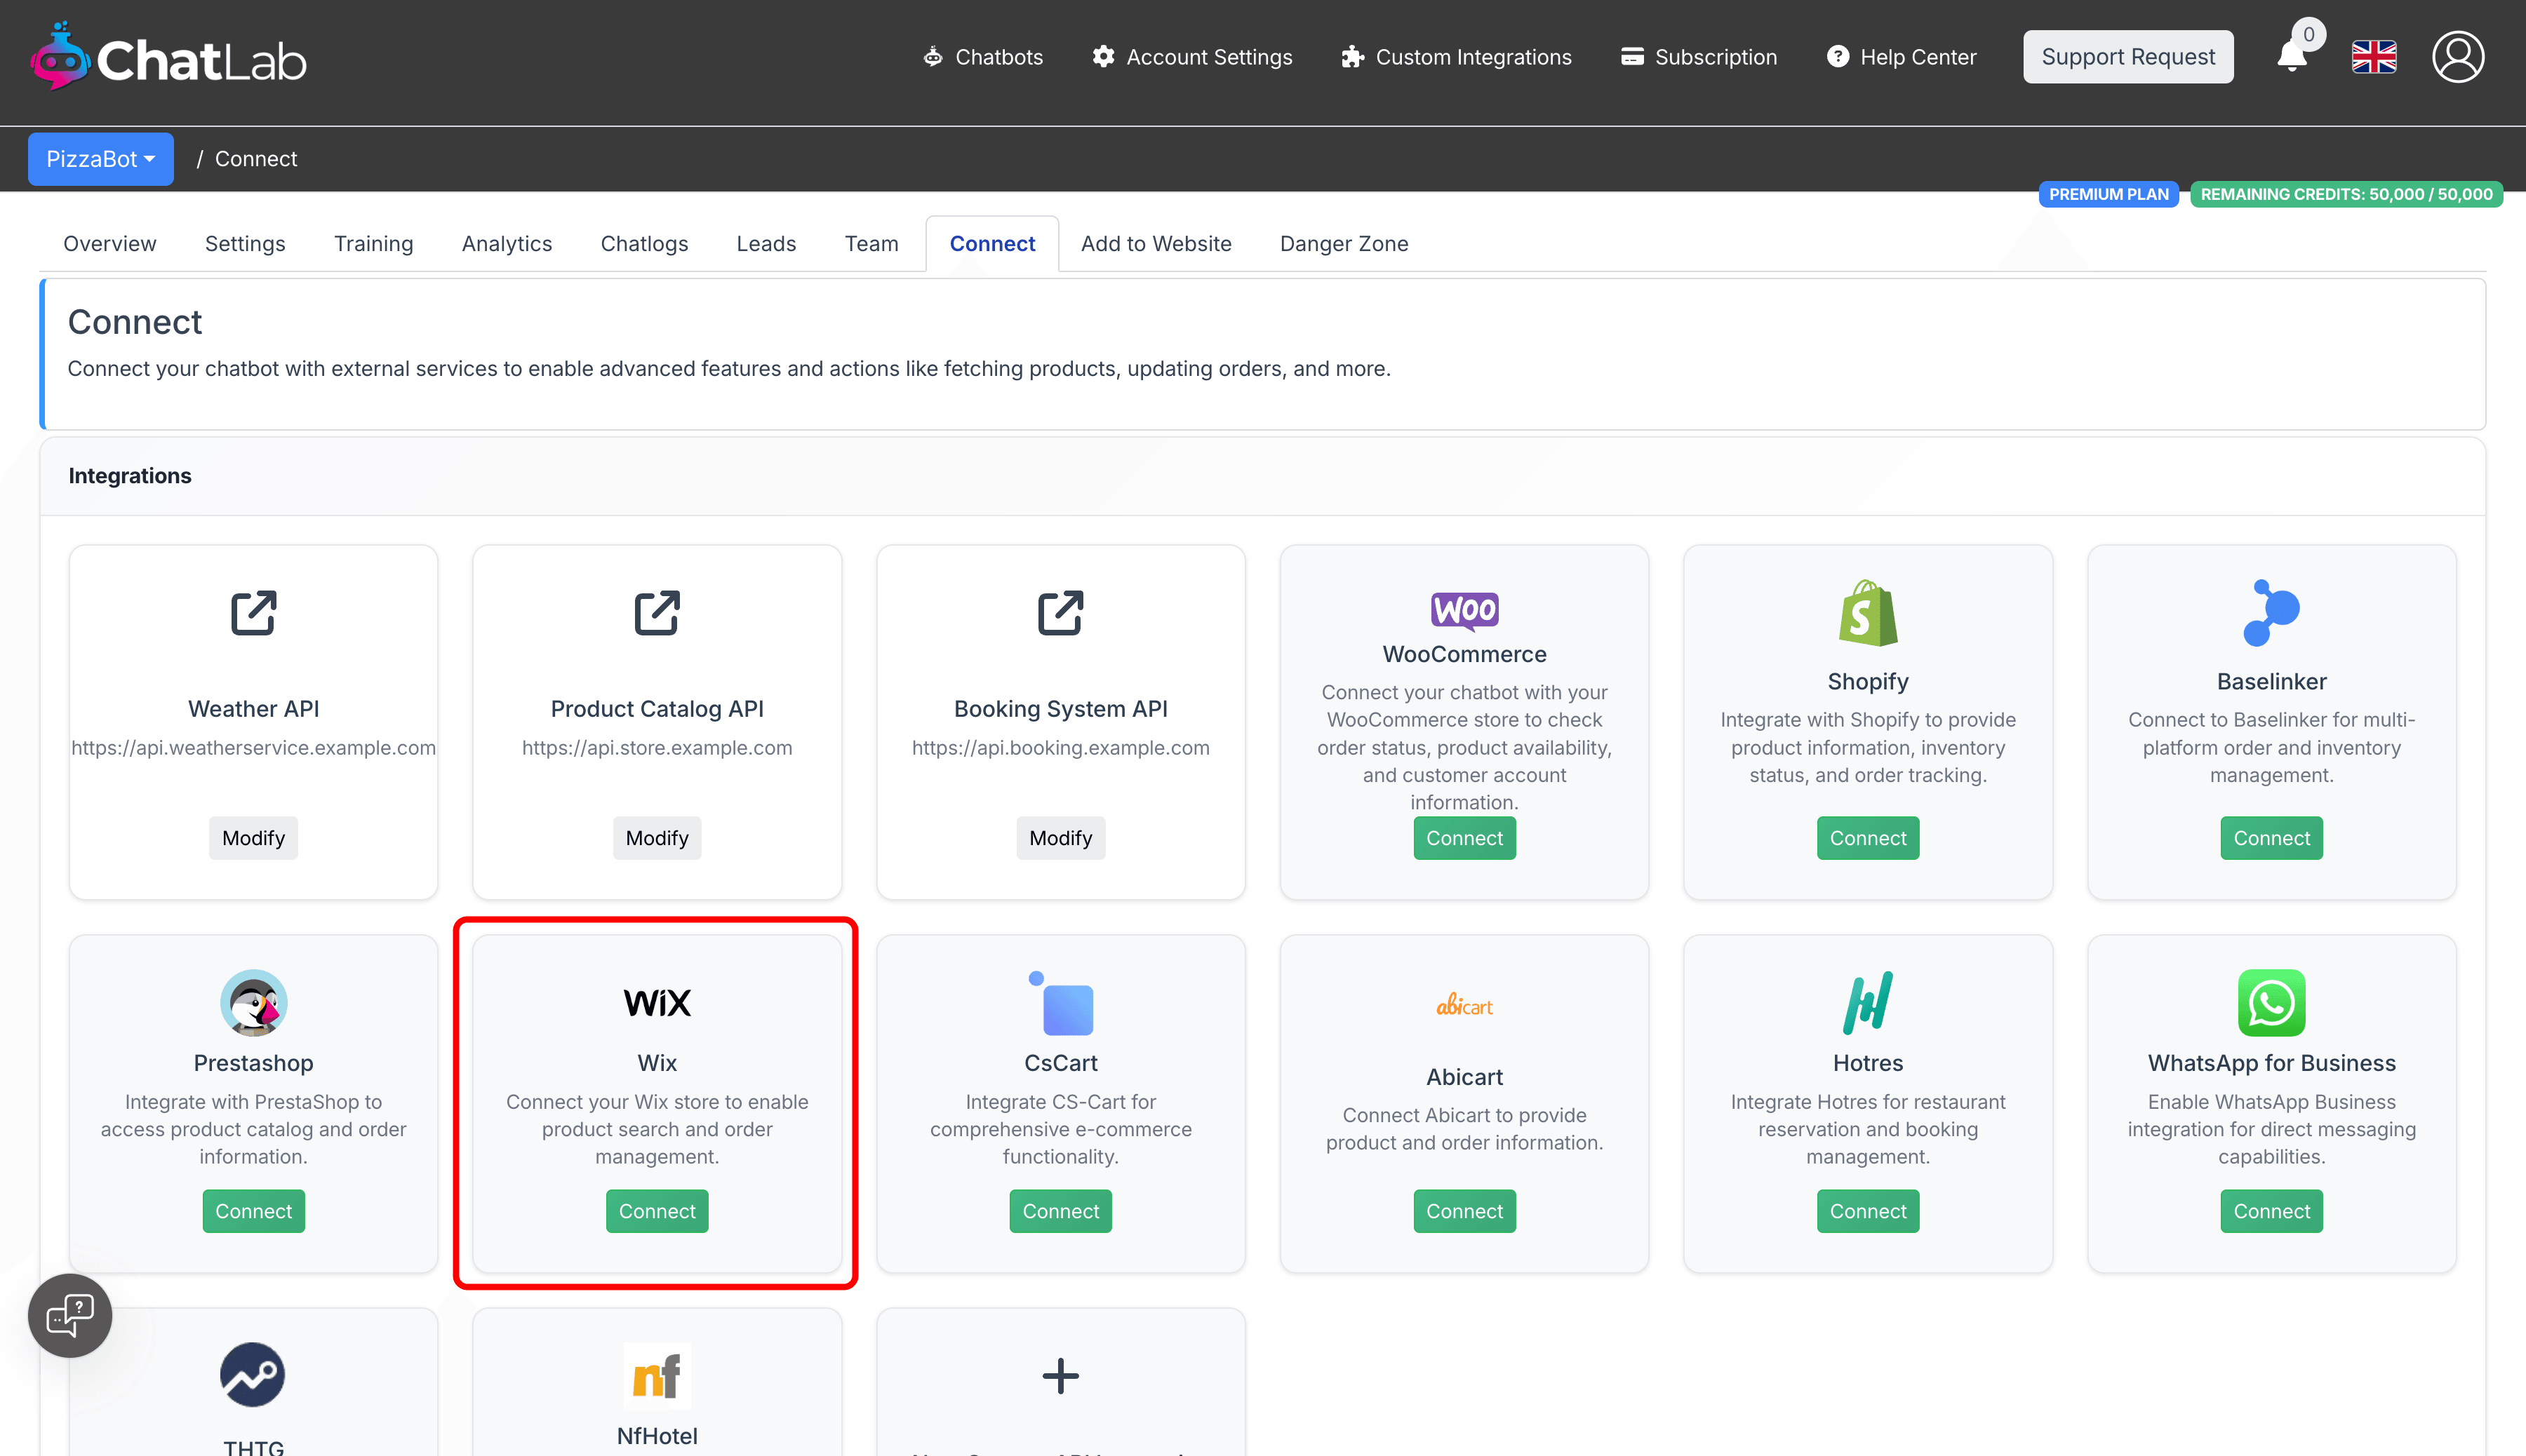Switch to the Analytics tab
2526x1456 pixels.
pyautogui.click(x=506, y=244)
